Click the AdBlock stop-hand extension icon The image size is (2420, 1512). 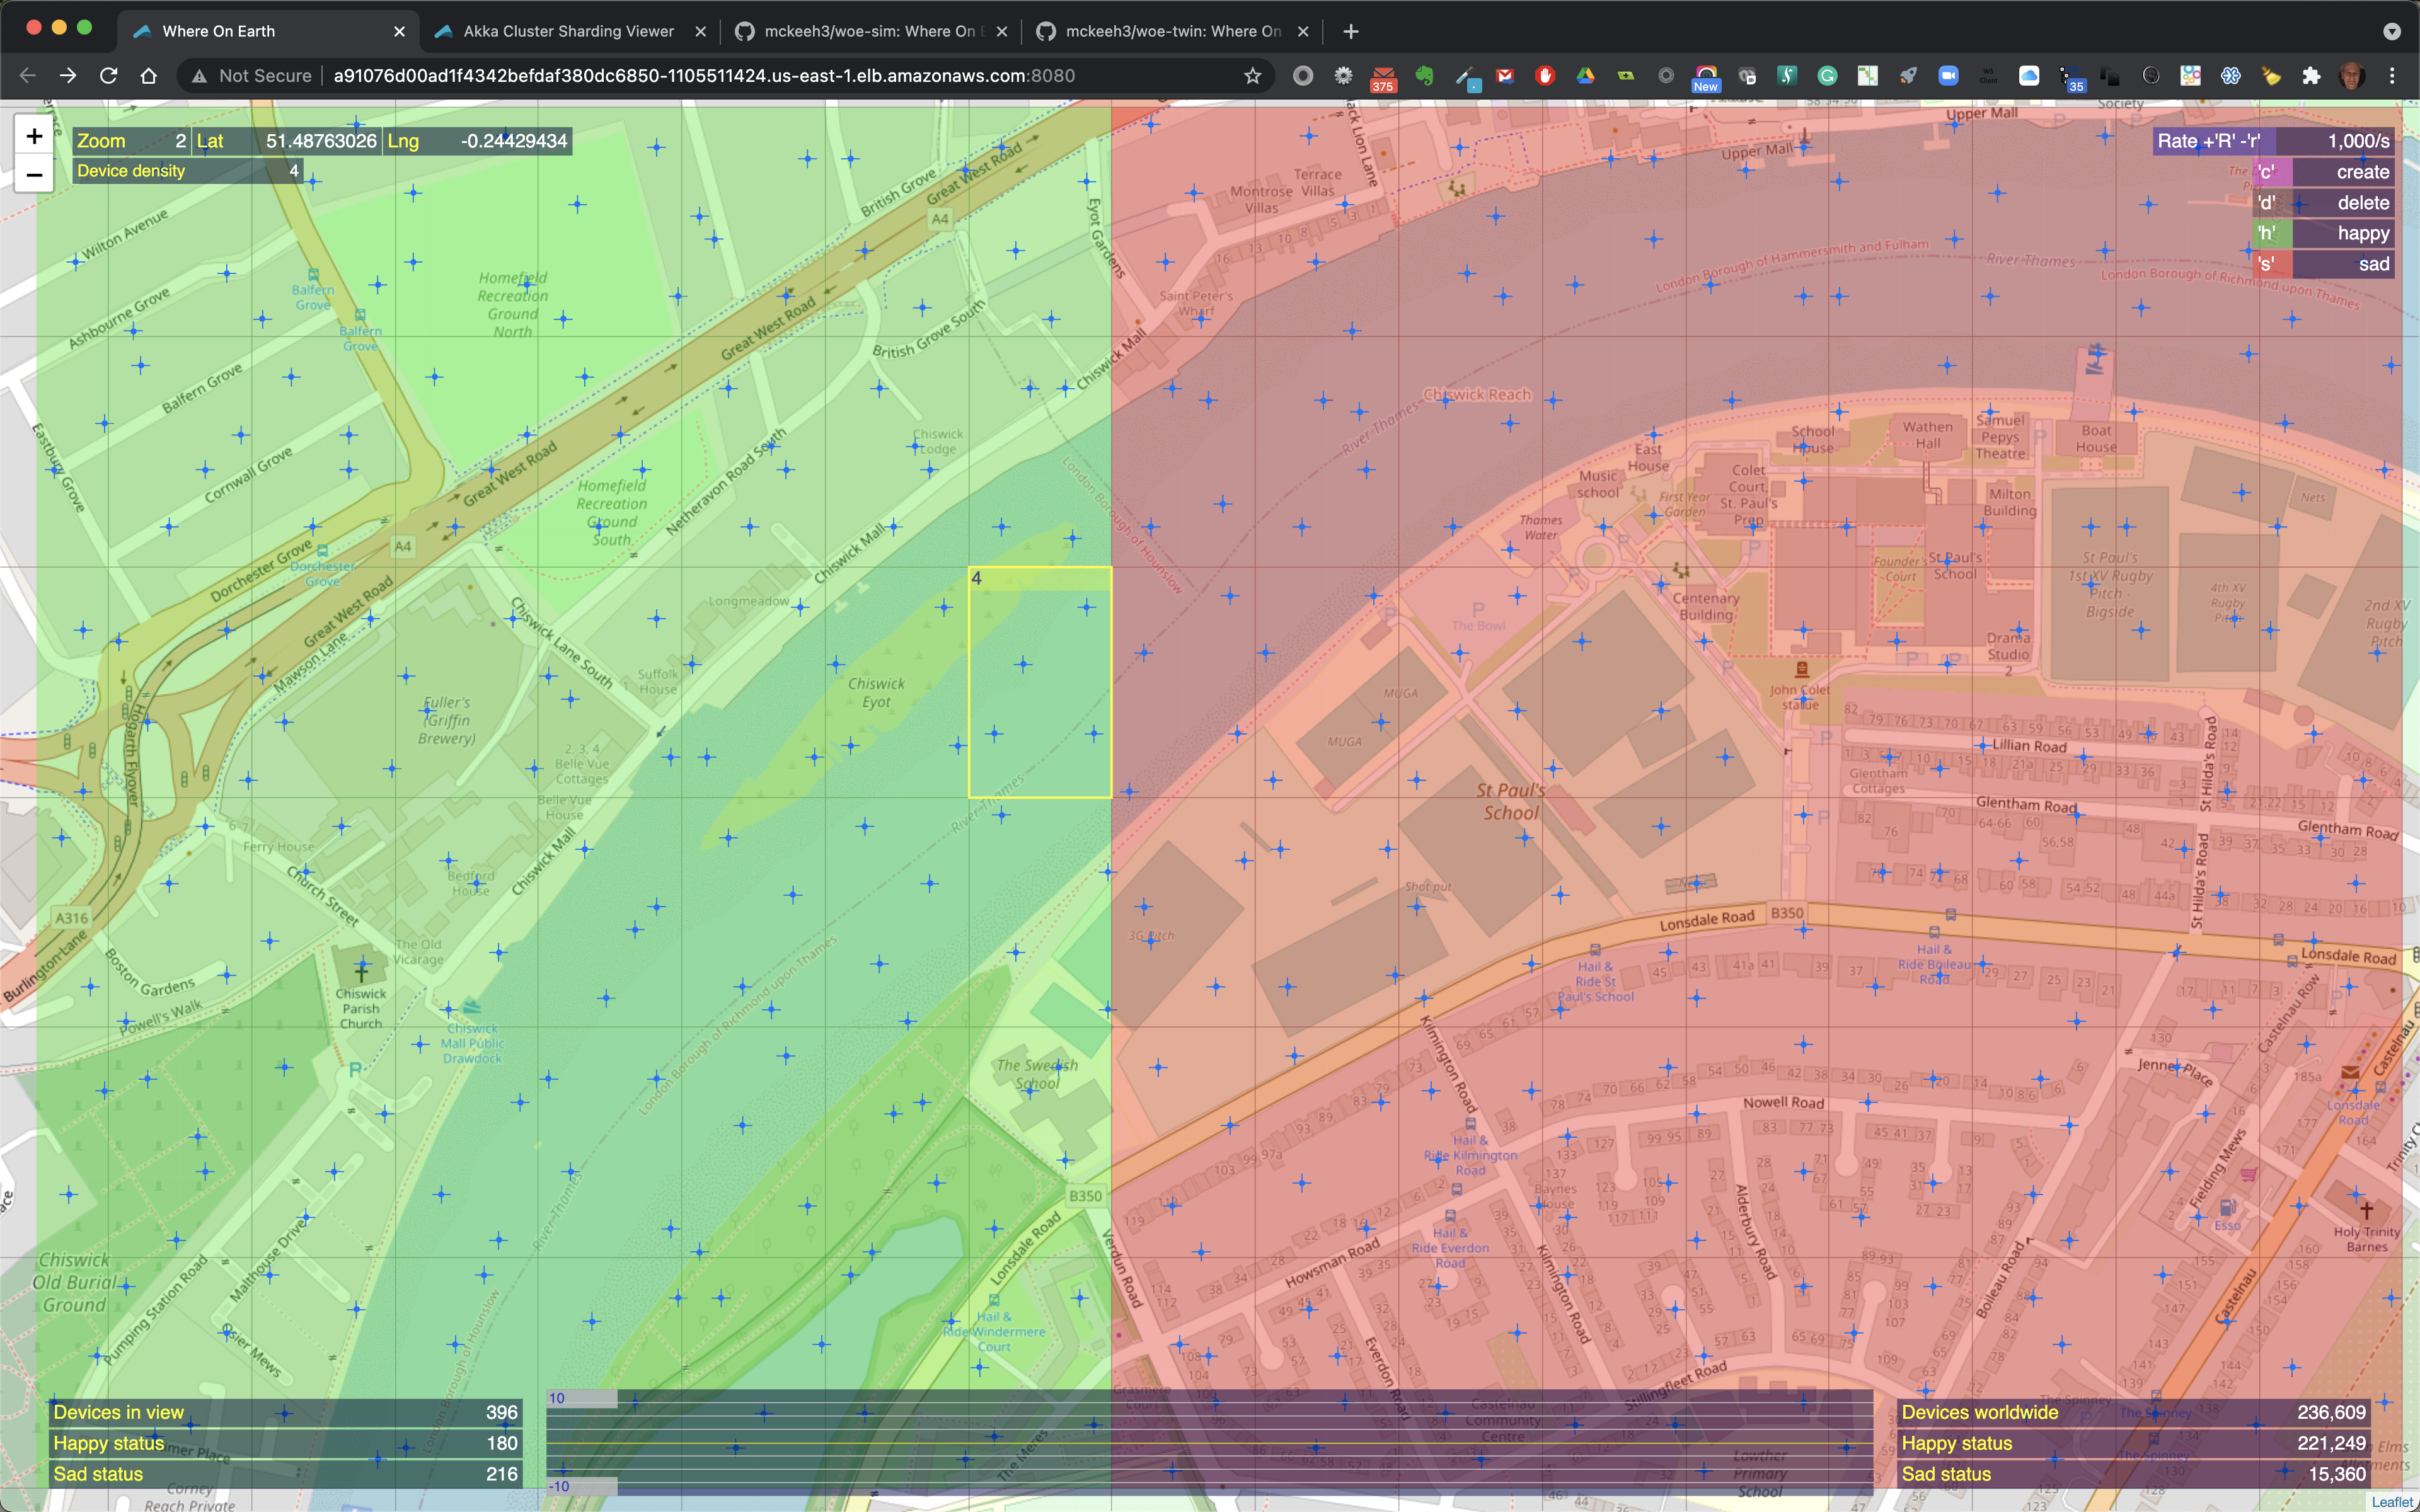click(x=1545, y=76)
